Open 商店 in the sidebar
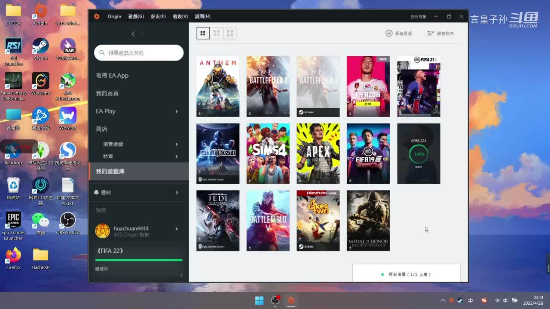The width and height of the screenshot is (550, 309). tap(102, 129)
